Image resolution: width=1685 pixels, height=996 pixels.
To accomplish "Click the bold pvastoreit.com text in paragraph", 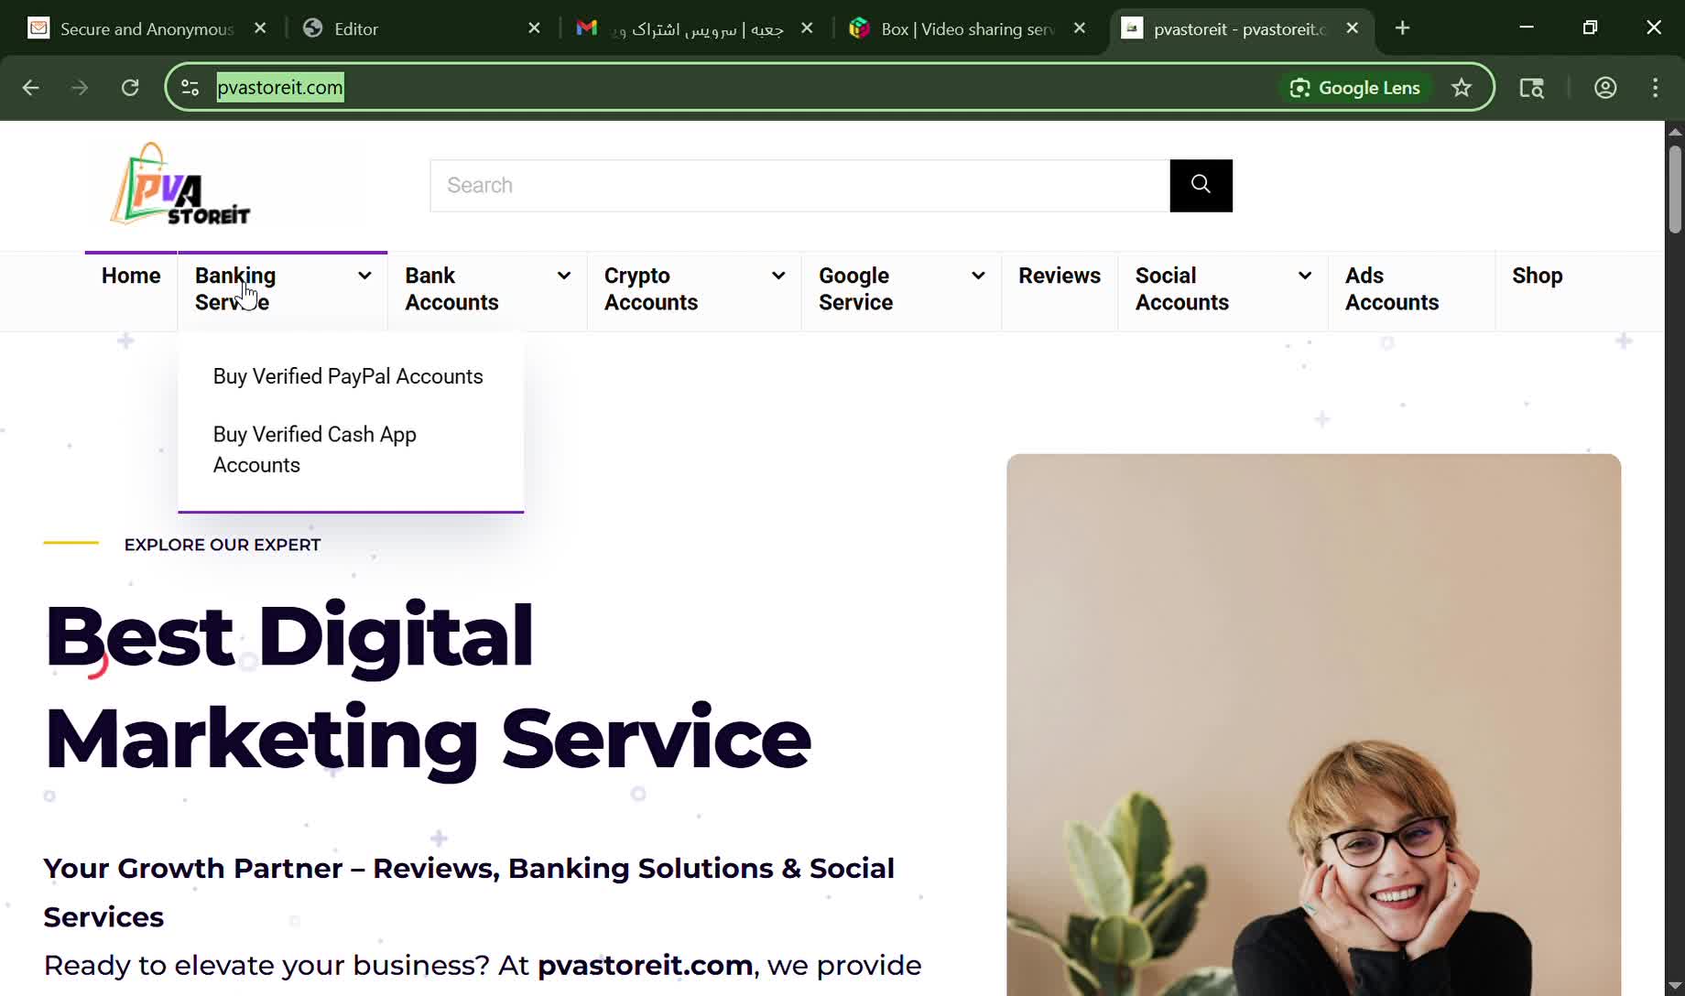I will pos(645,965).
